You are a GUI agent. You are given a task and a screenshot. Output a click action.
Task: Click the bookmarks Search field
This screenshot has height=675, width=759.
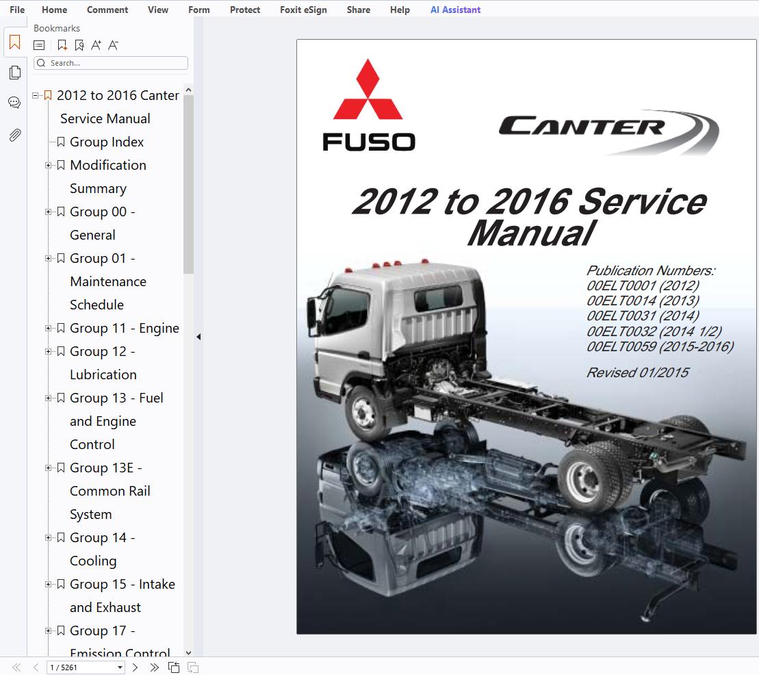point(111,63)
